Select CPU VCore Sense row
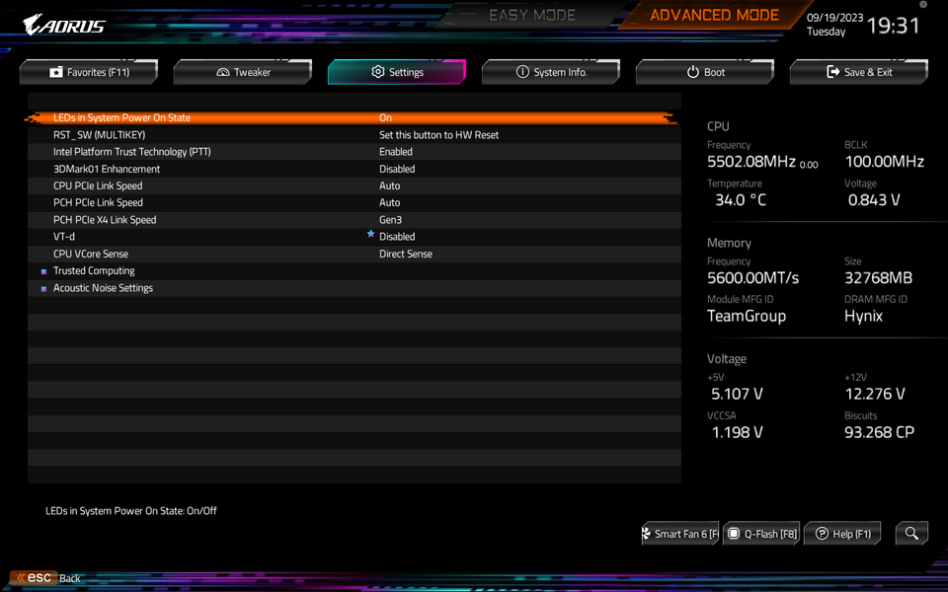 coord(355,254)
